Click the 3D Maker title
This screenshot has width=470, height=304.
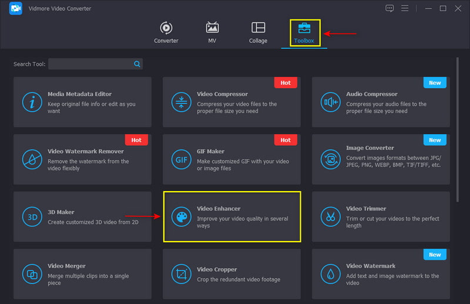click(61, 212)
